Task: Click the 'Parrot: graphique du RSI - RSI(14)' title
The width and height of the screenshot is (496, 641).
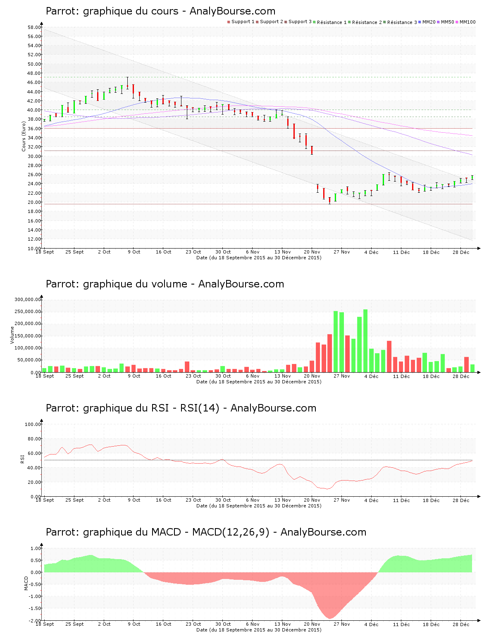Action: (132, 408)
